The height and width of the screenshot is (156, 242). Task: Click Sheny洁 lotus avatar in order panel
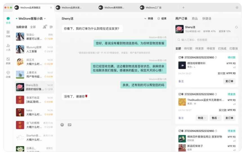point(179,29)
